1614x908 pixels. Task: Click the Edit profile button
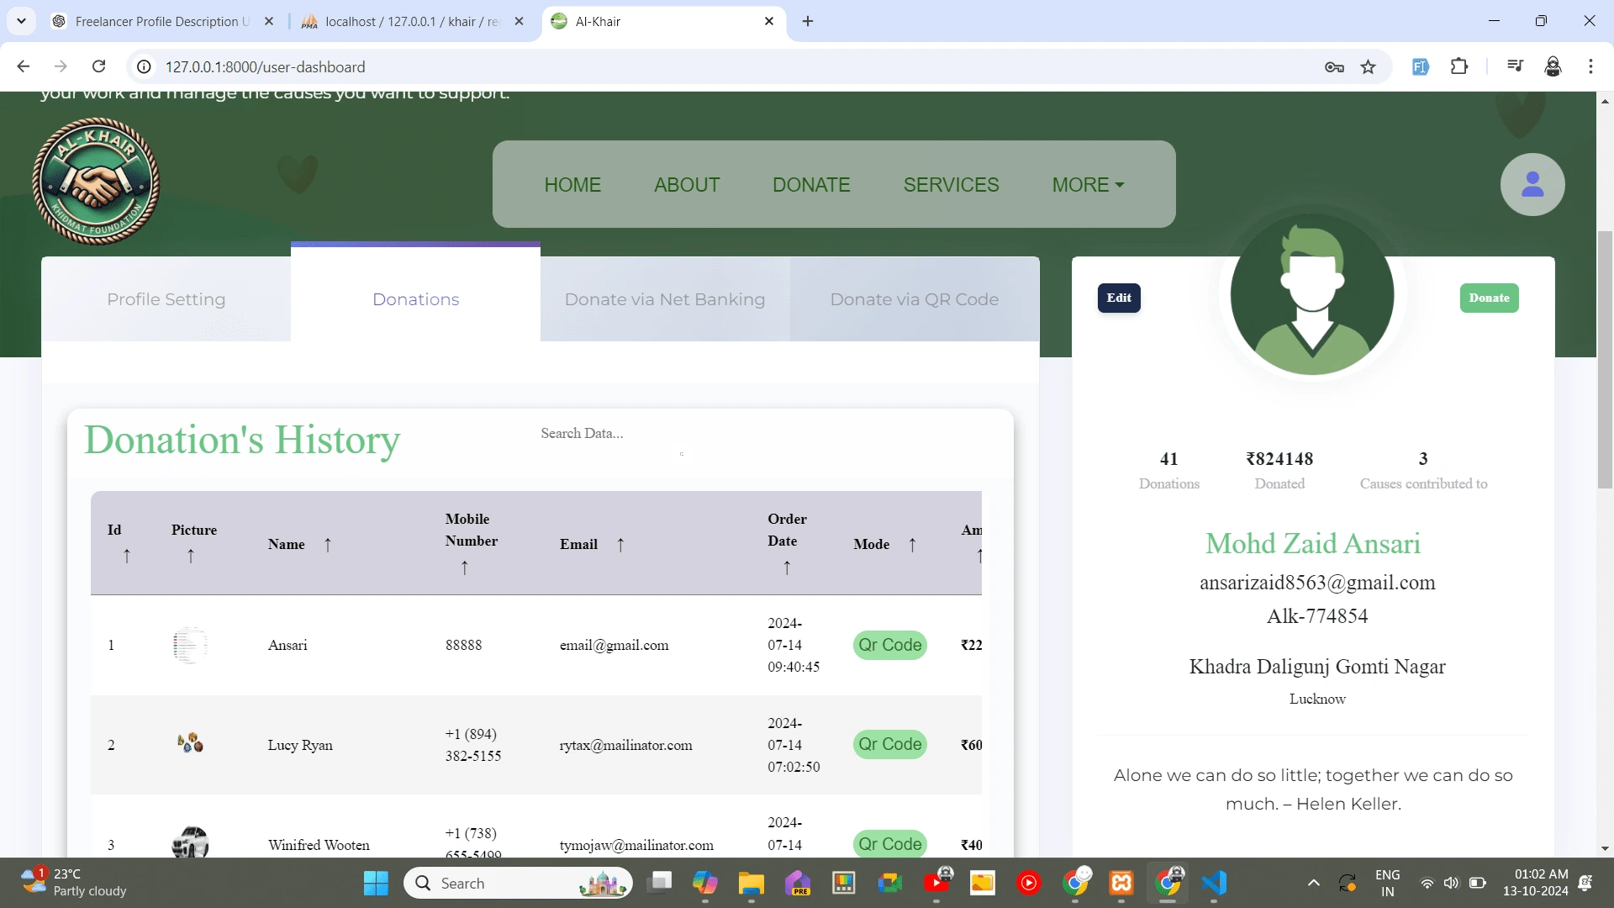1119,297
